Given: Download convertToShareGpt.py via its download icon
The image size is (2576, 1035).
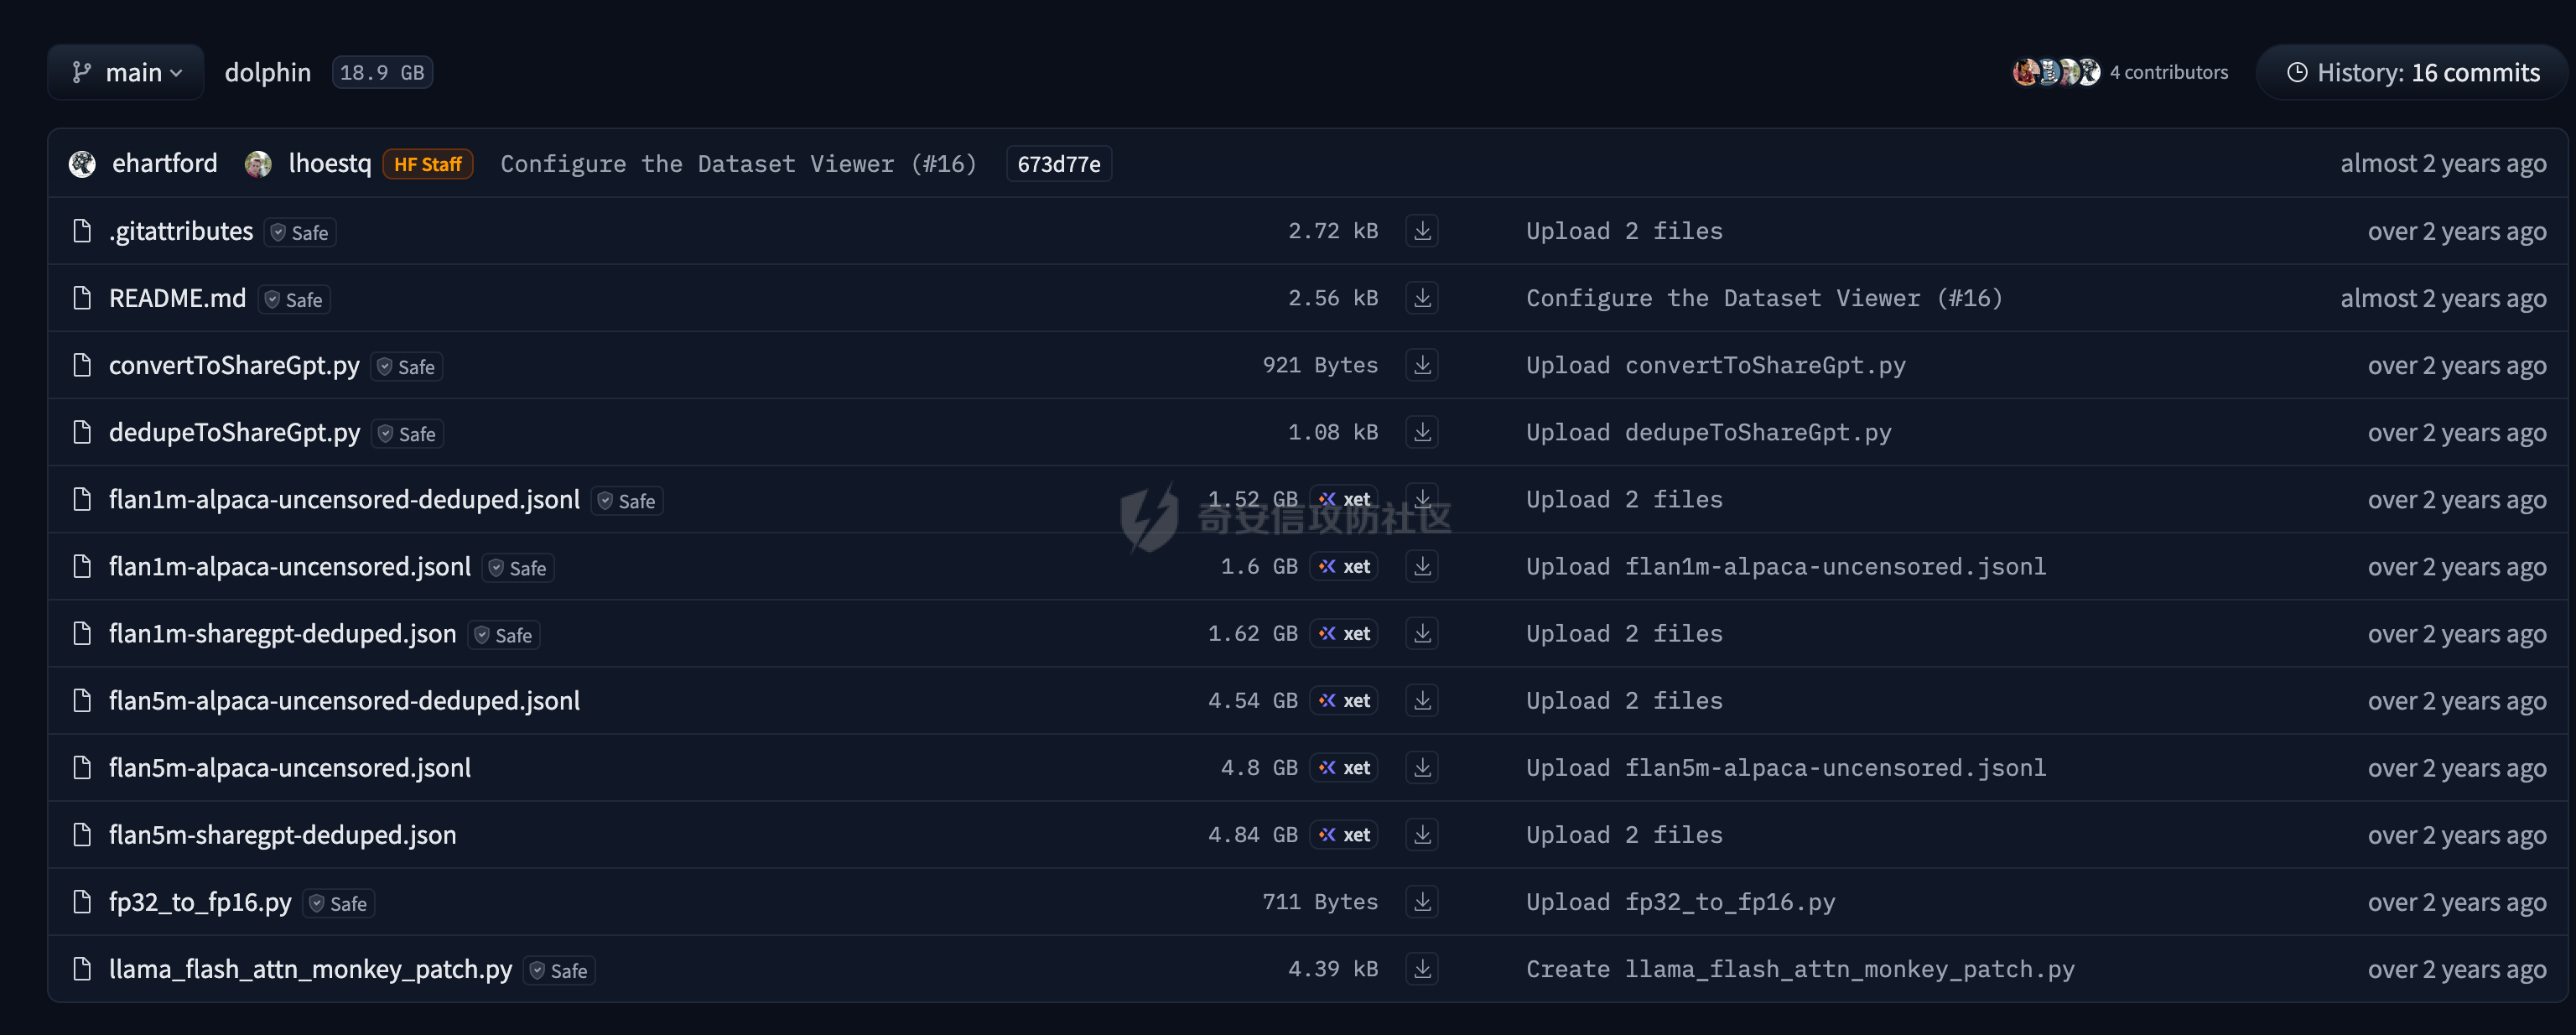Looking at the screenshot, I should coord(1422,365).
